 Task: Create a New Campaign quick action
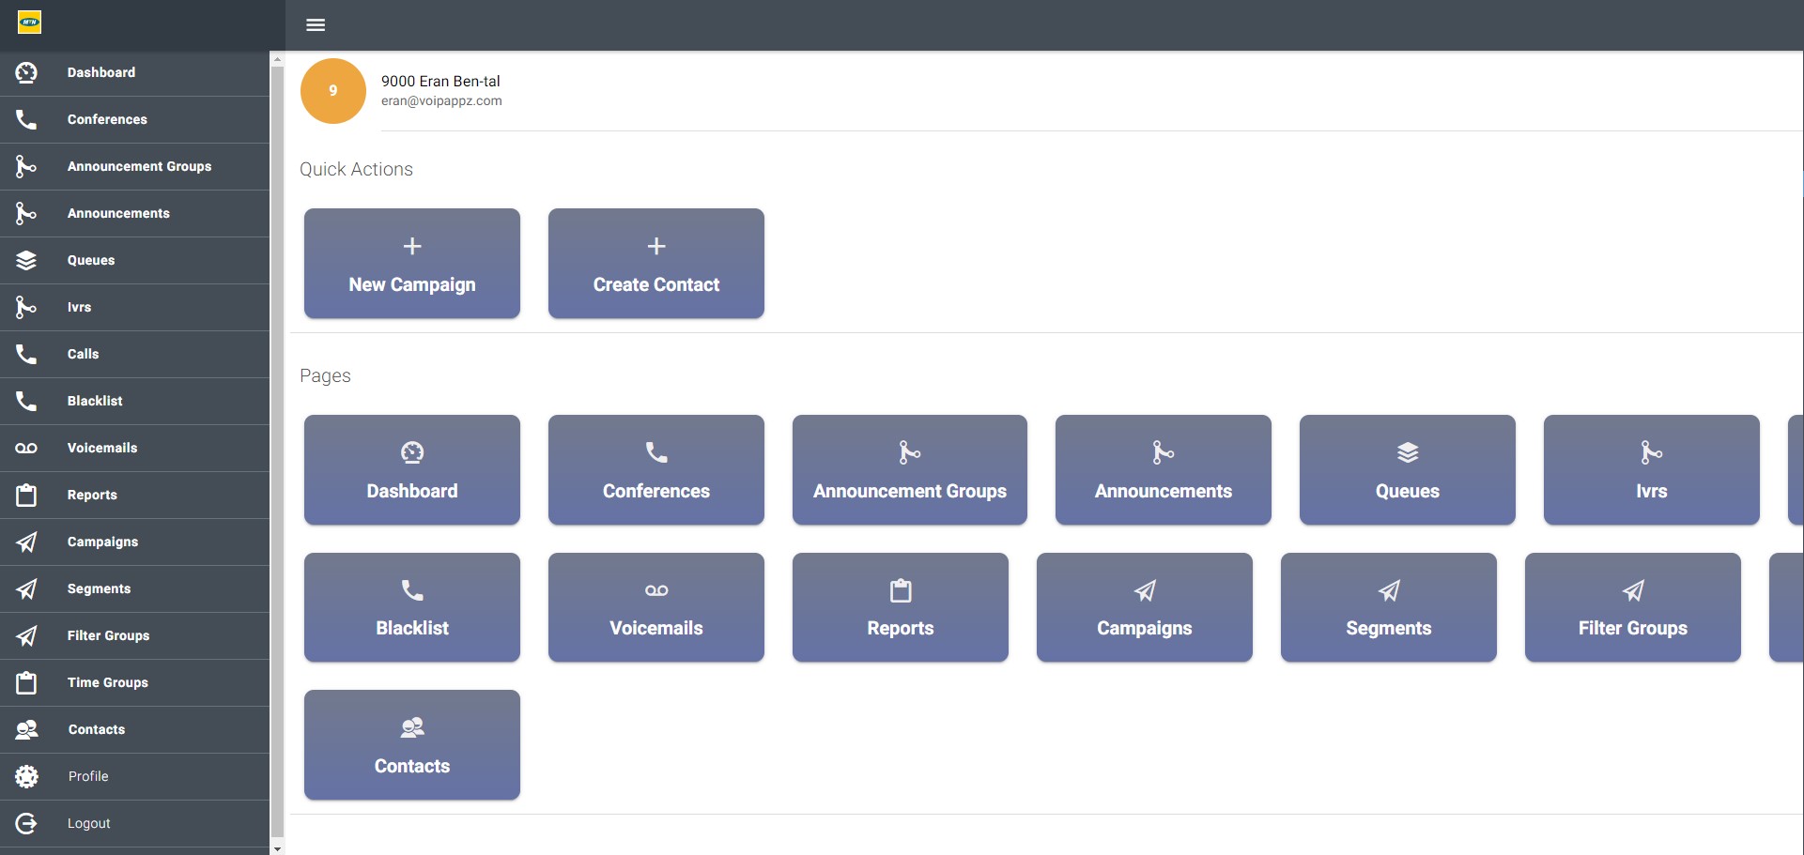[412, 264]
